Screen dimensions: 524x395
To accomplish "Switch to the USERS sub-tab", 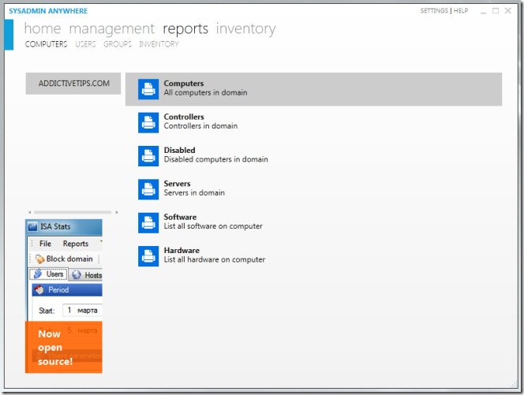I will coord(85,44).
